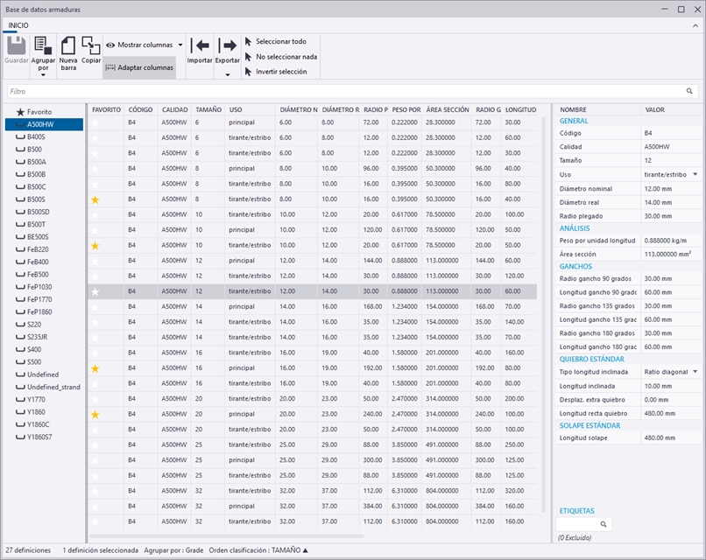This screenshot has width=706, height=560.
Task: Click the Copiar toolbar icon
Action: [x=91, y=45]
